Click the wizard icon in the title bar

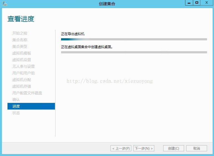coord(5,4)
